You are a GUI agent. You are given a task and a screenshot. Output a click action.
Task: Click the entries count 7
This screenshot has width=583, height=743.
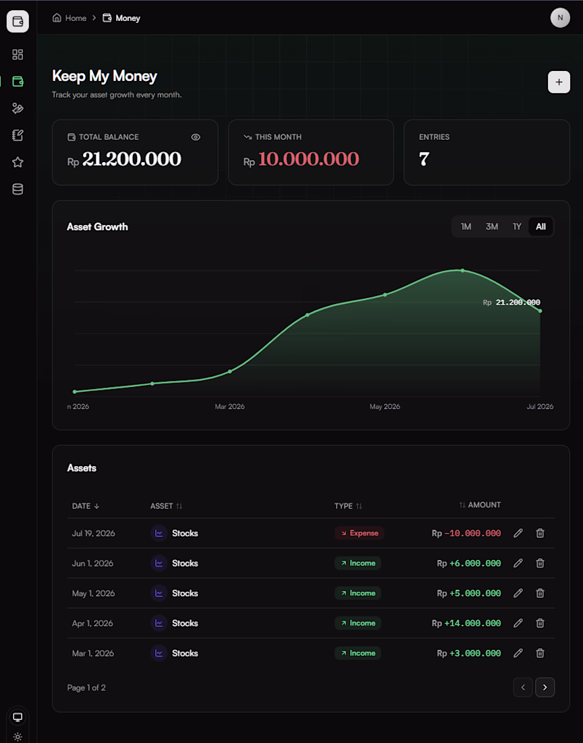coord(424,159)
